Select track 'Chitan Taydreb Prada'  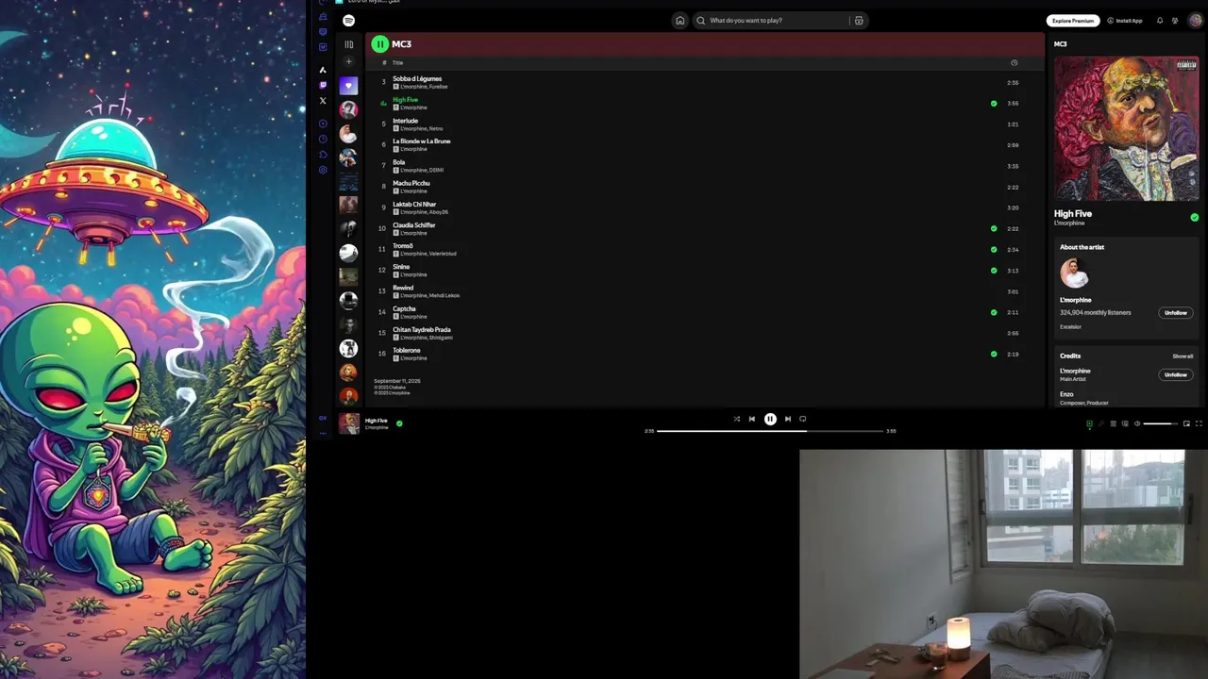click(422, 330)
